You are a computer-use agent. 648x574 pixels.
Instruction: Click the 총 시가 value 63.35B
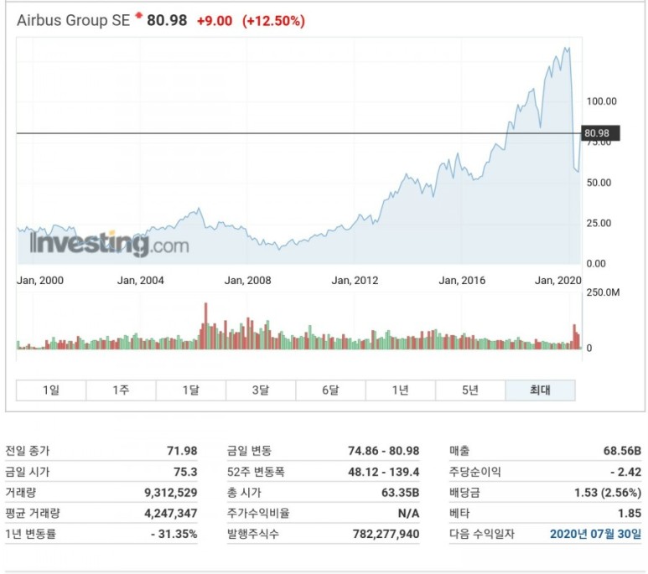coord(400,492)
